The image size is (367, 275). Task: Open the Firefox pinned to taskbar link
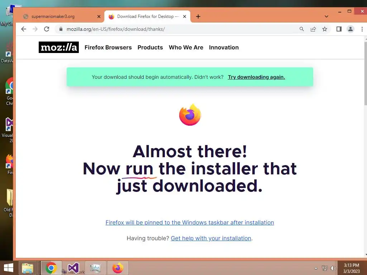click(190, 222)
